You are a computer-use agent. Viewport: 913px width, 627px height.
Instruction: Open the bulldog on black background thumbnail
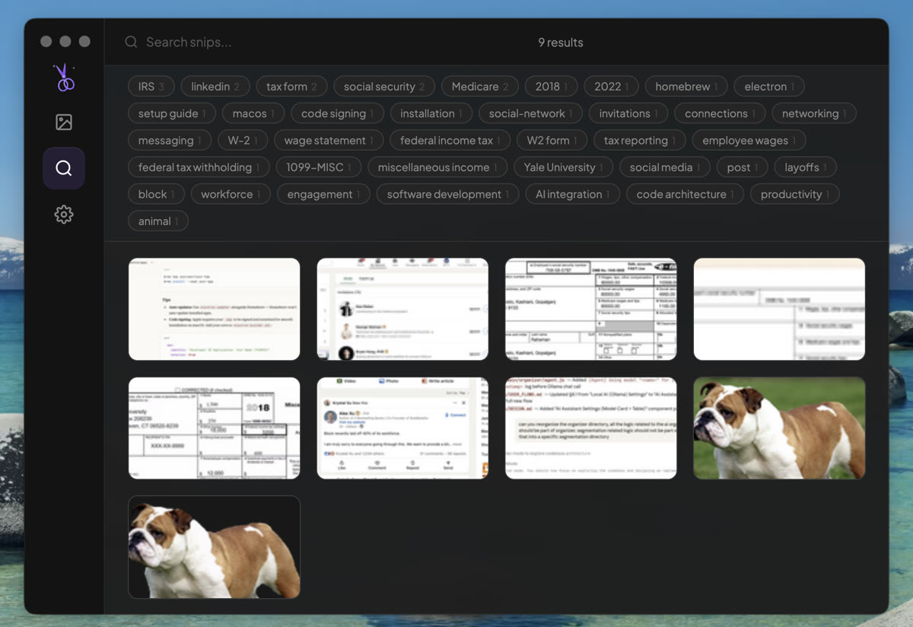[x=215, y=547]
